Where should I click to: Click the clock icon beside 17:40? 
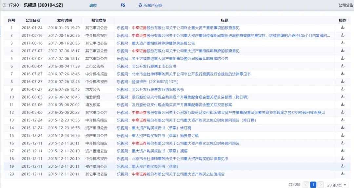tap(4, 5)
